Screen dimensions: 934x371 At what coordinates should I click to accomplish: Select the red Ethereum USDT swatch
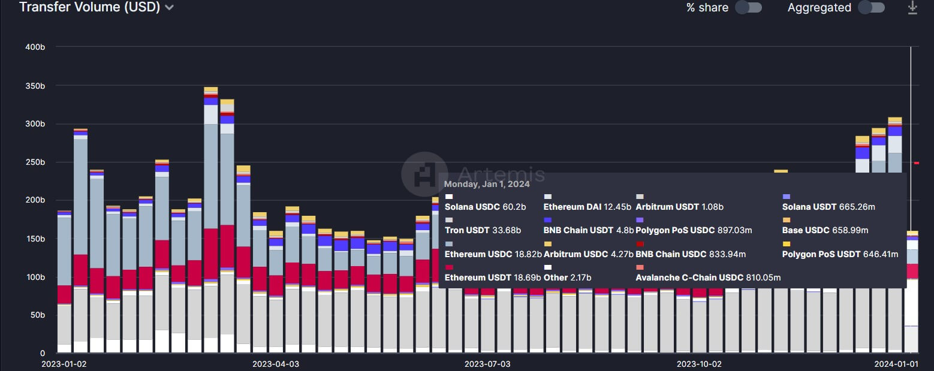point(449,267)
